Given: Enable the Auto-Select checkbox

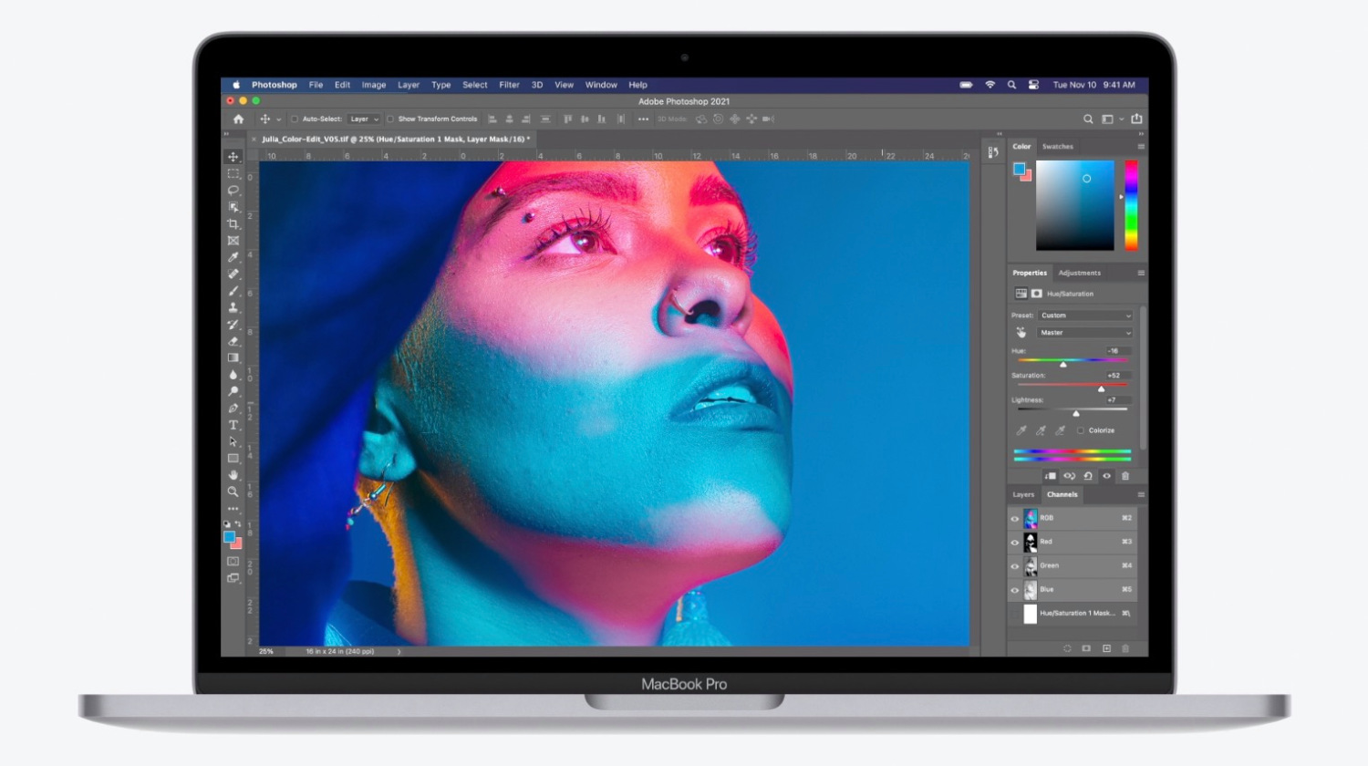Looking at the screenshot, I should [295, 119].
